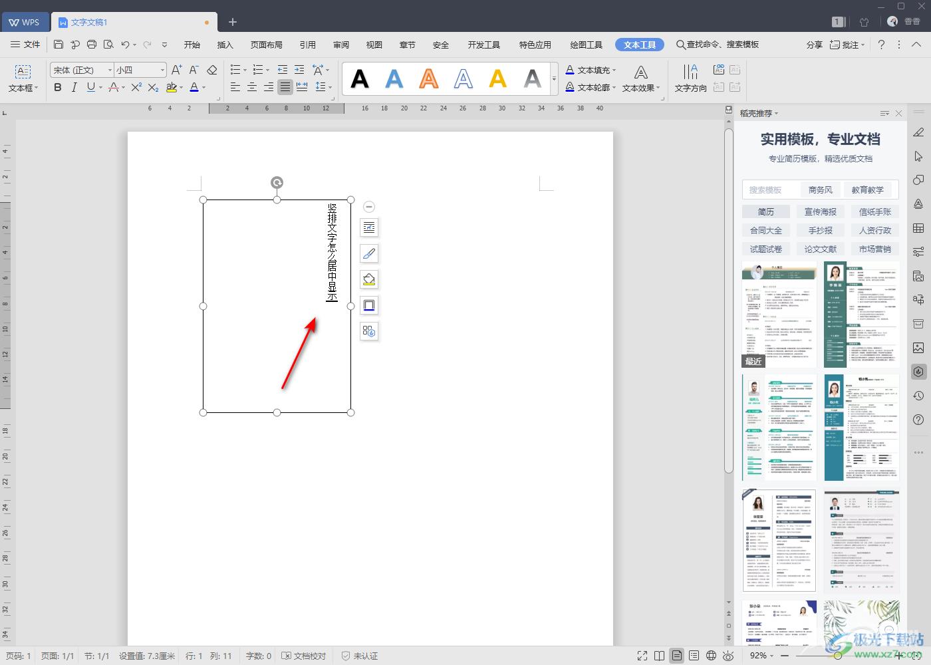Viewport: 931px width, 665px height.
Task: Open the 合同大全 (Contracts) template category
Action: tap(766, 230)
